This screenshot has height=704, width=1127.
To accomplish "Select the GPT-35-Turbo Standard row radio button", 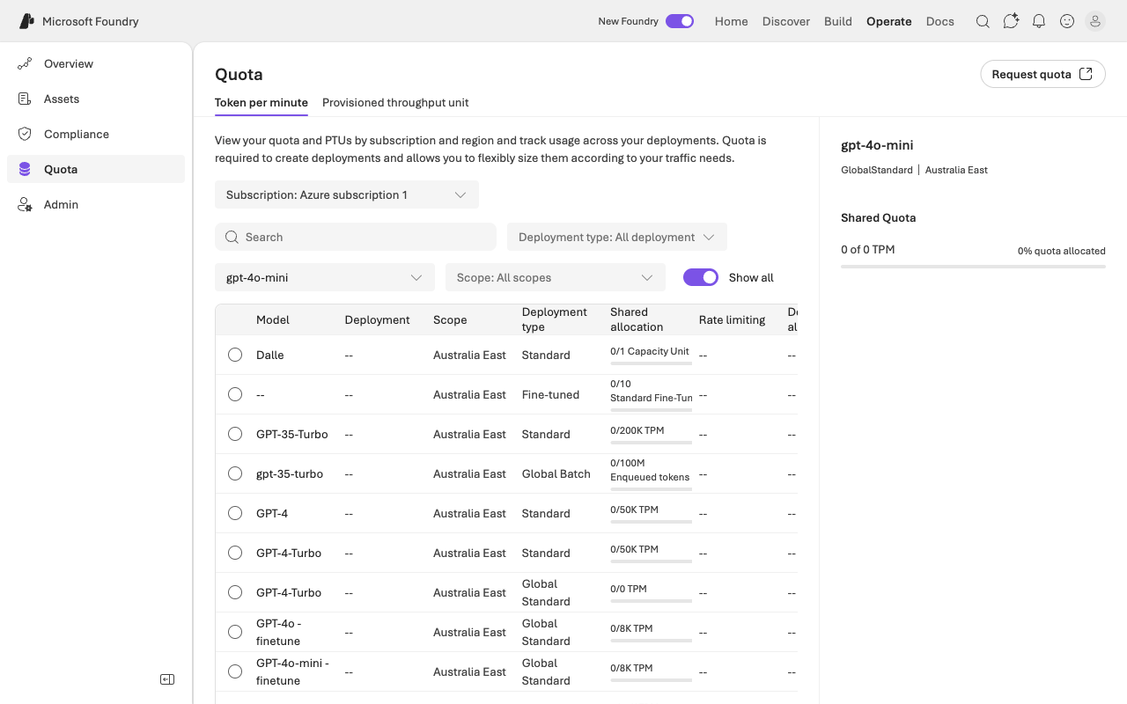I will click(235, 434).
